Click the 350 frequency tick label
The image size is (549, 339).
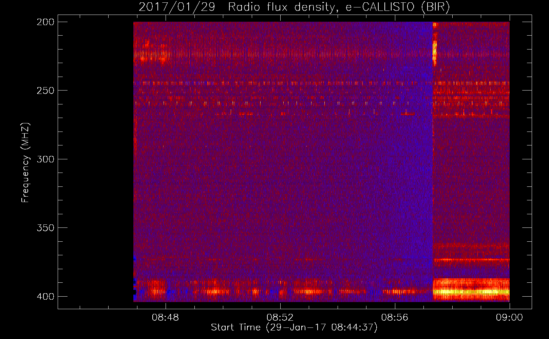coord(45,228)
